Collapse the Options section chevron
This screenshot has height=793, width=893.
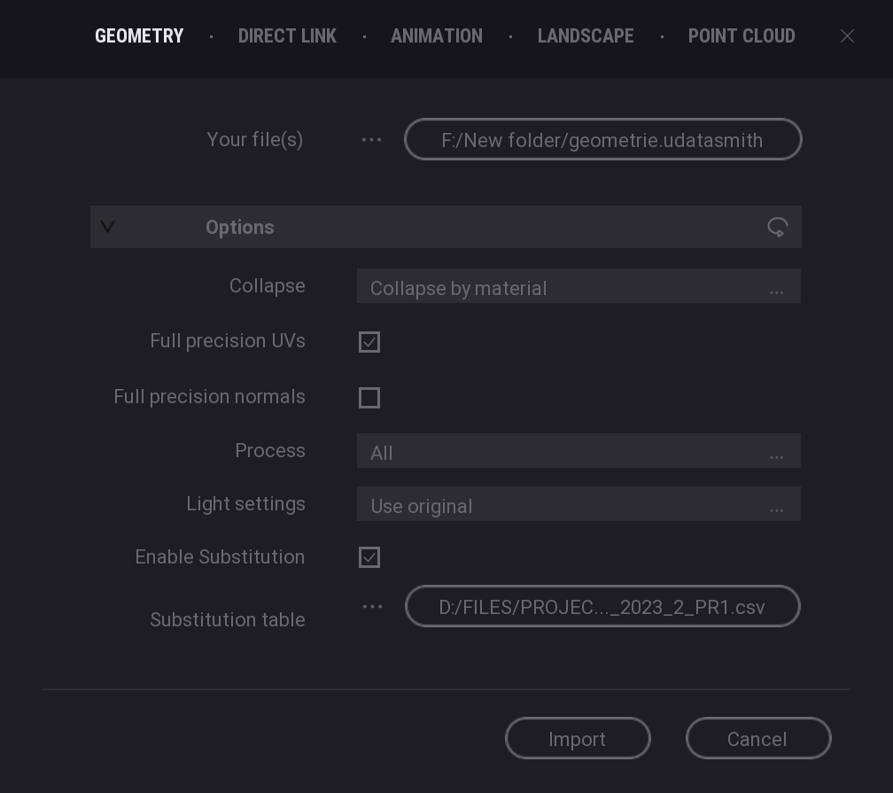(108, 228)
